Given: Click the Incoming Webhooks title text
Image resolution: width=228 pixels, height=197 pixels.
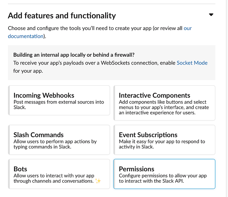Looking at the screenshot, I should (x=44, y=95).
